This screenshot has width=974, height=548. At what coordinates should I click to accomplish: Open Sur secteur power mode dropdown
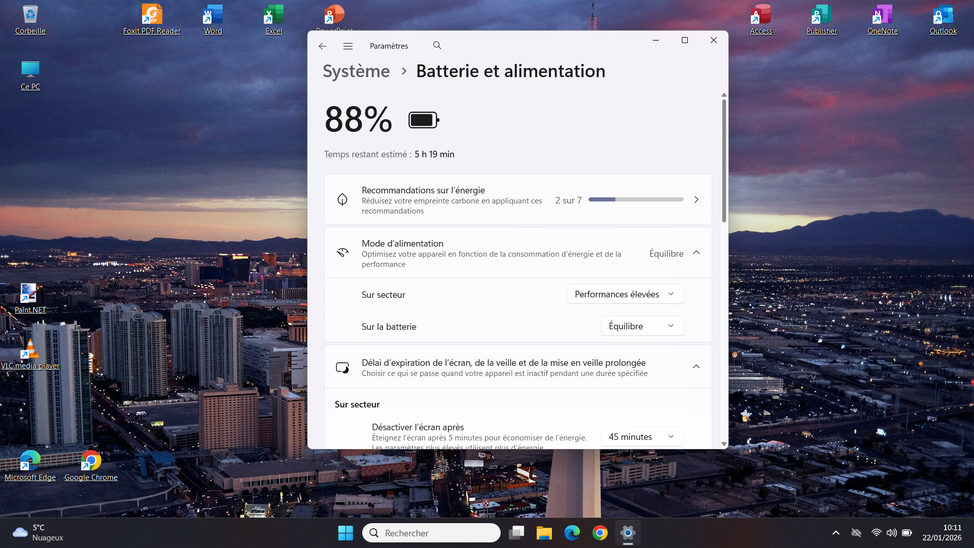click(625, 294)
